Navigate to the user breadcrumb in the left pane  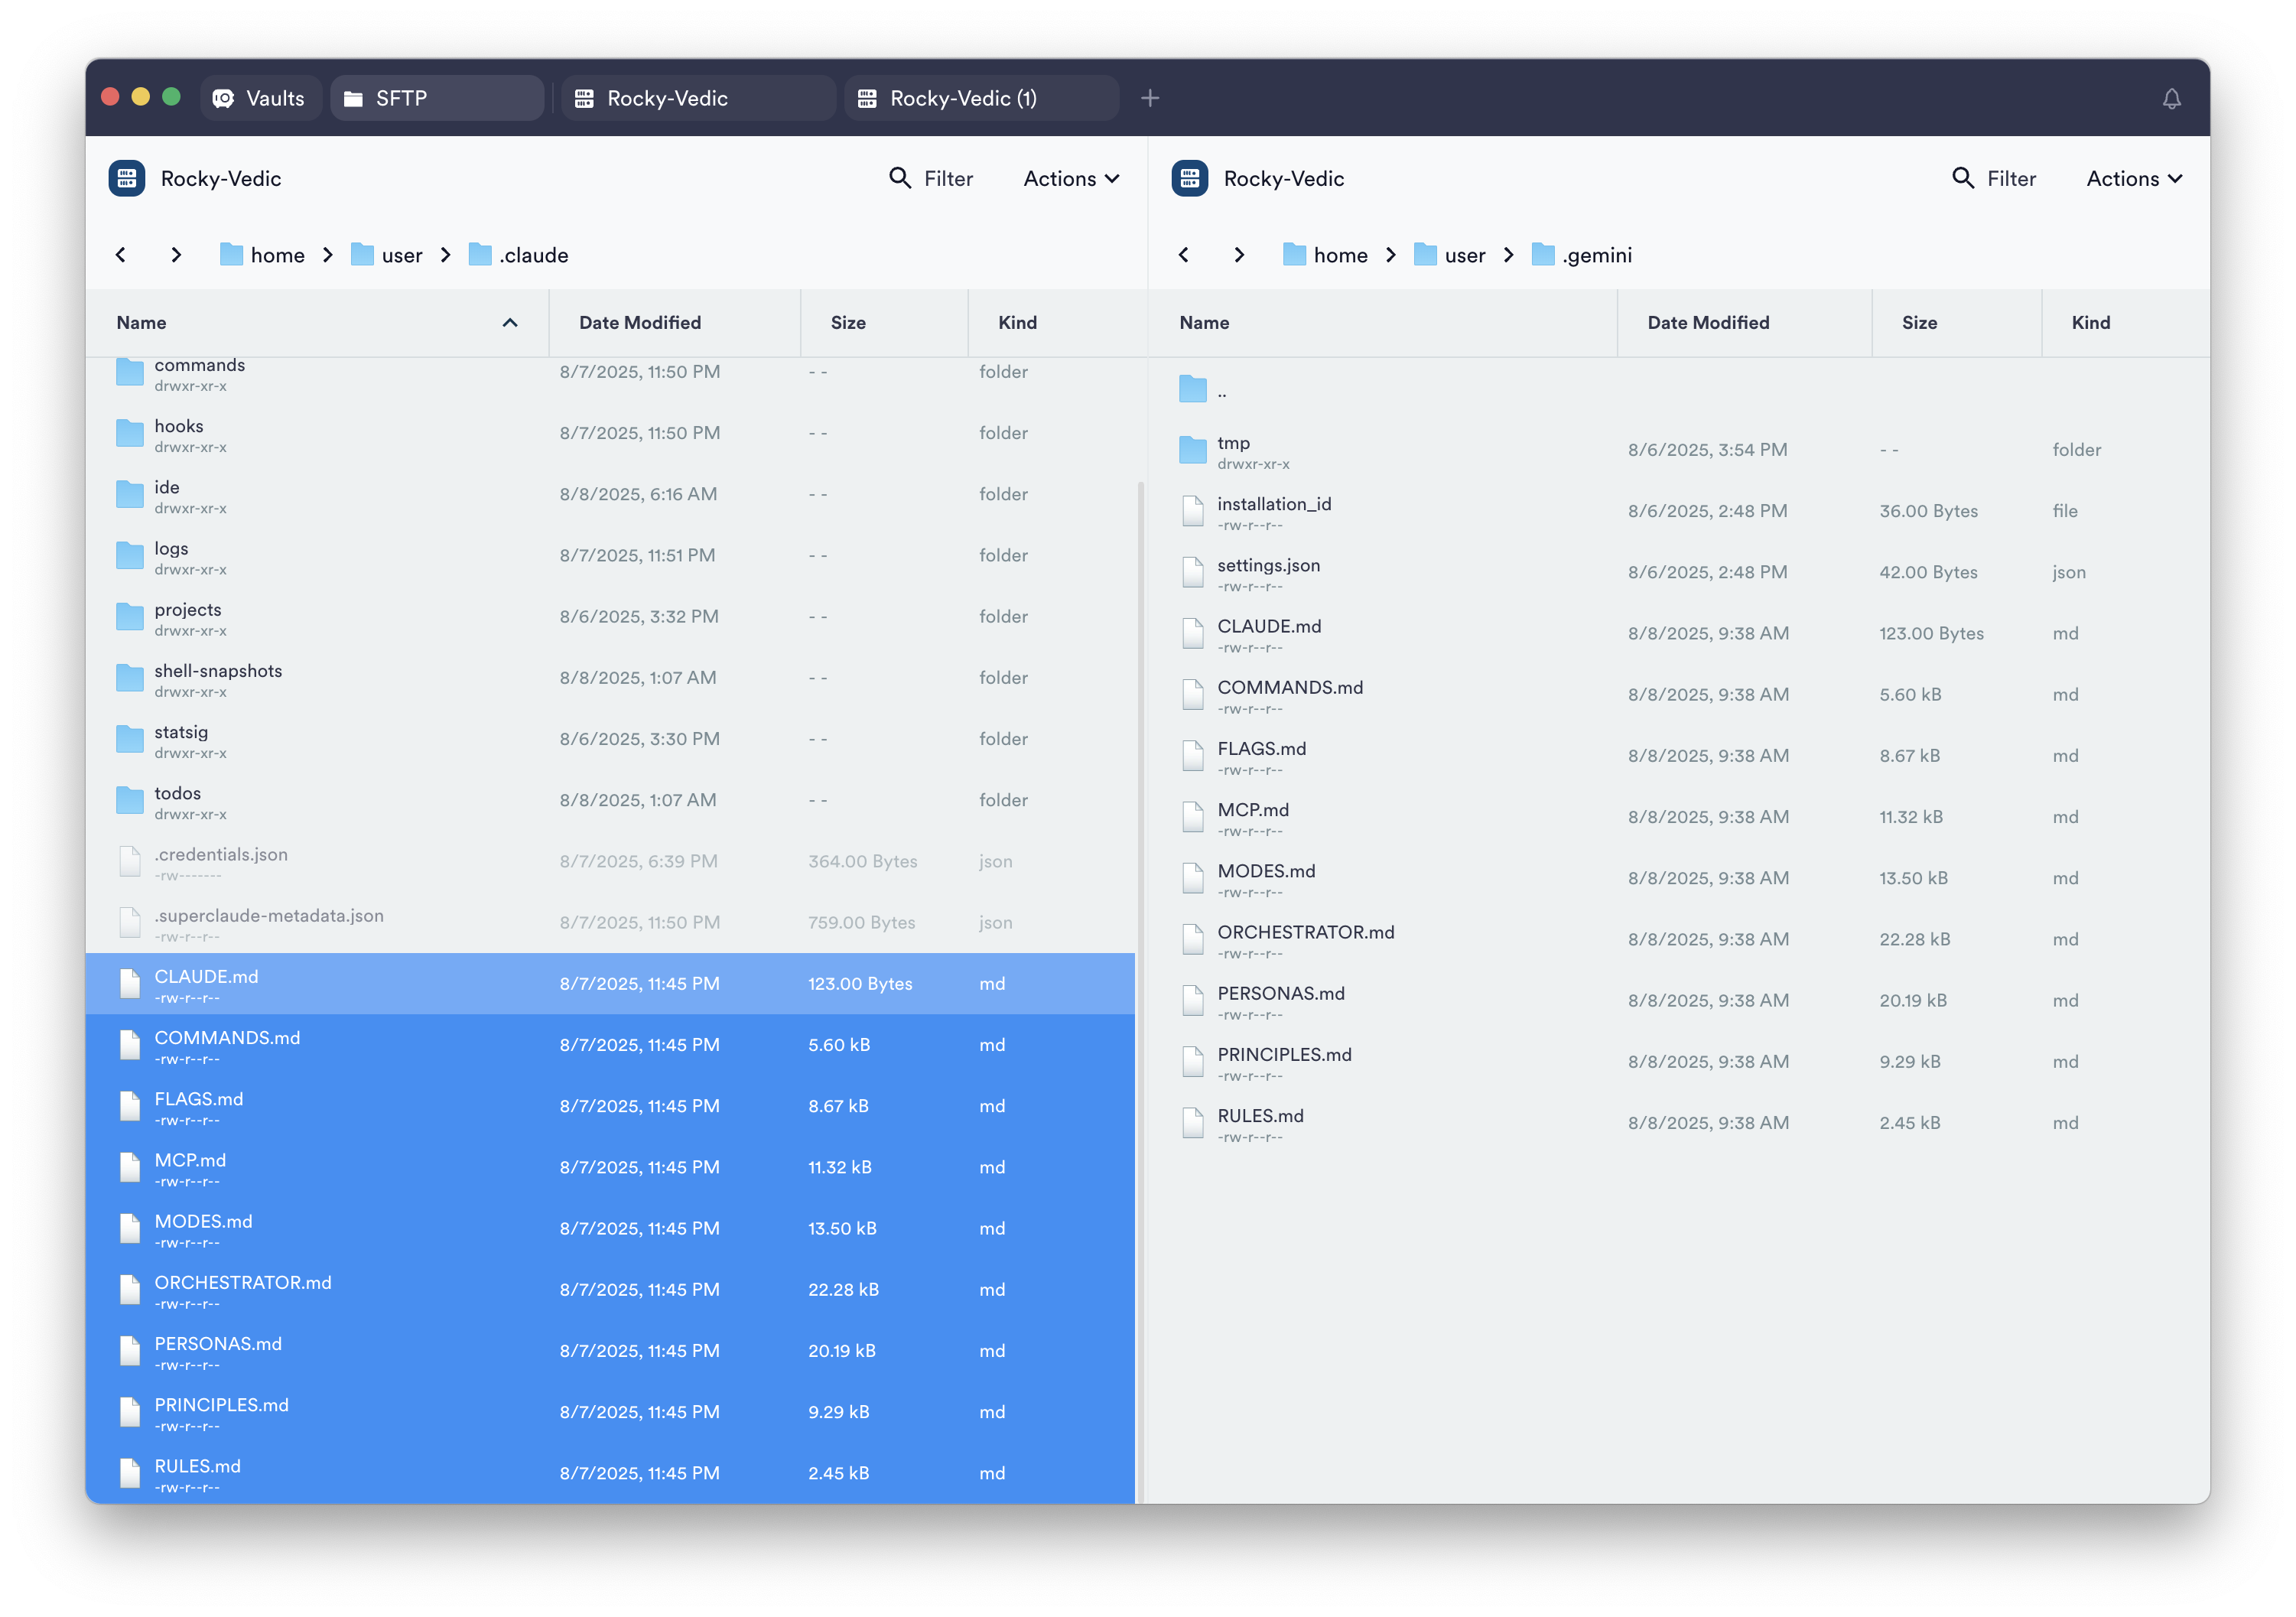click(x=400, y=255)
